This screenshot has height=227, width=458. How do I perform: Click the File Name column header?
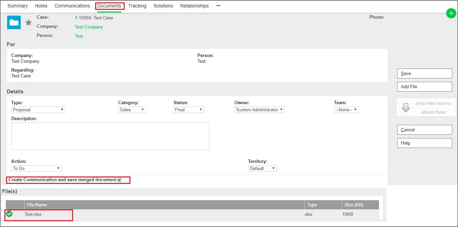click(164, 205)
